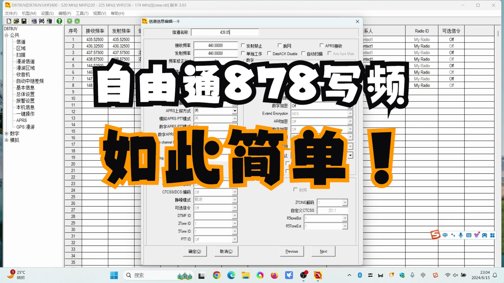This screenshot has width=504, height=283.
Task: Expand the 数字 tree node
Action: tap(7, 134)
